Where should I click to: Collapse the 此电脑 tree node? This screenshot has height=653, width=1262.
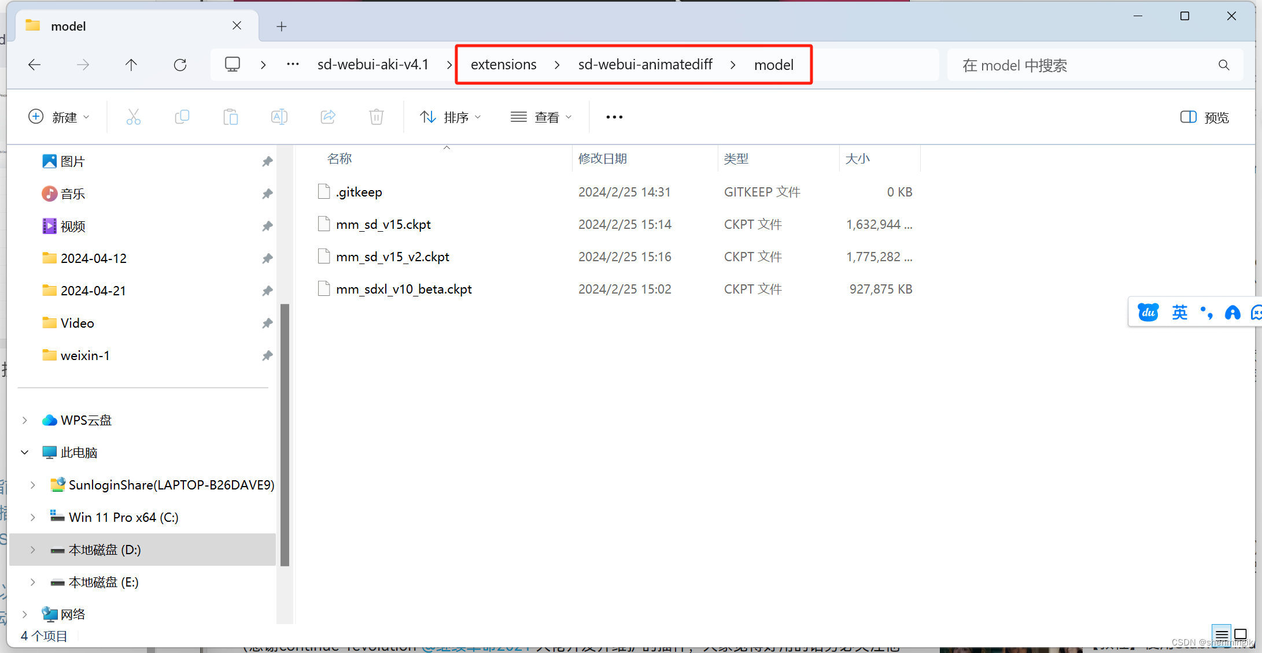[x=25, y=452]
